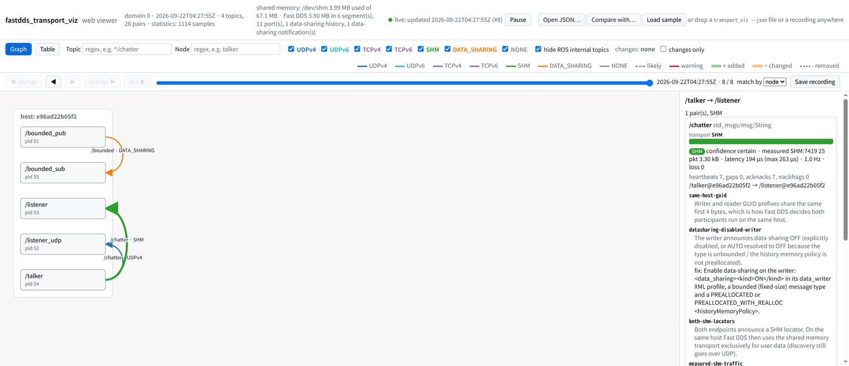Click the green SHM badge in details
Image resolution: width=849 pixels, height=366 pixels.
point(696,151)
